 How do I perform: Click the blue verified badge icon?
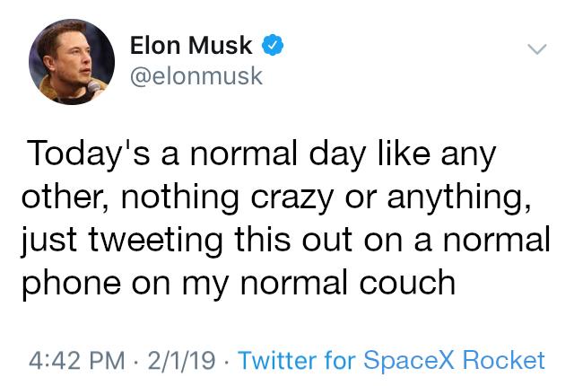273,45
